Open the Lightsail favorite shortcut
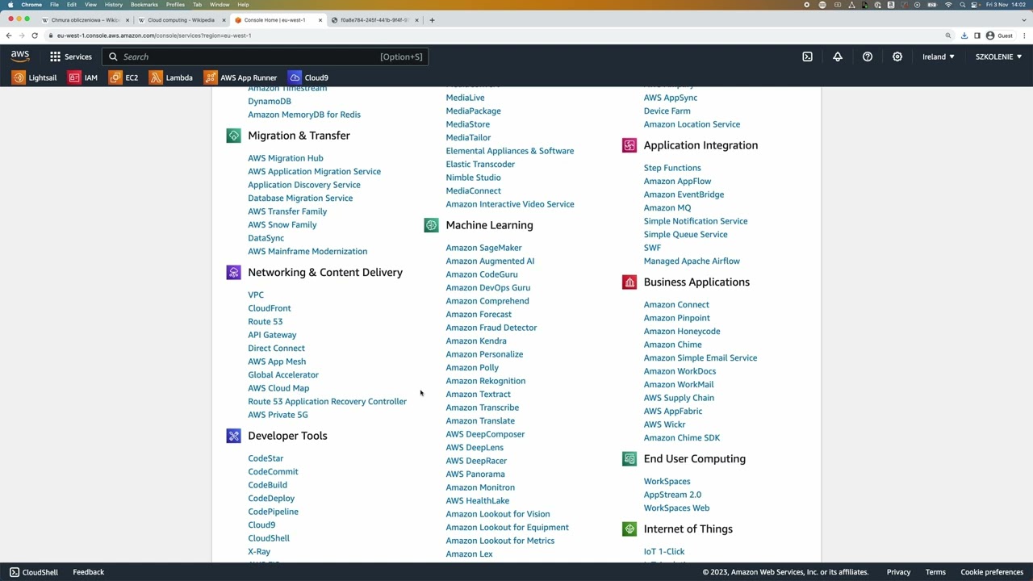The image size is (1033, 581). (x=35, y=77)
